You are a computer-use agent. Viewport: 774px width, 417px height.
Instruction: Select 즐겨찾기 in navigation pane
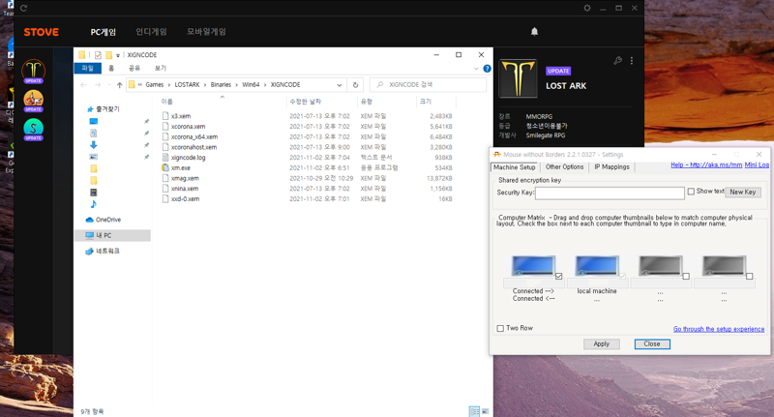coord(107,109)
